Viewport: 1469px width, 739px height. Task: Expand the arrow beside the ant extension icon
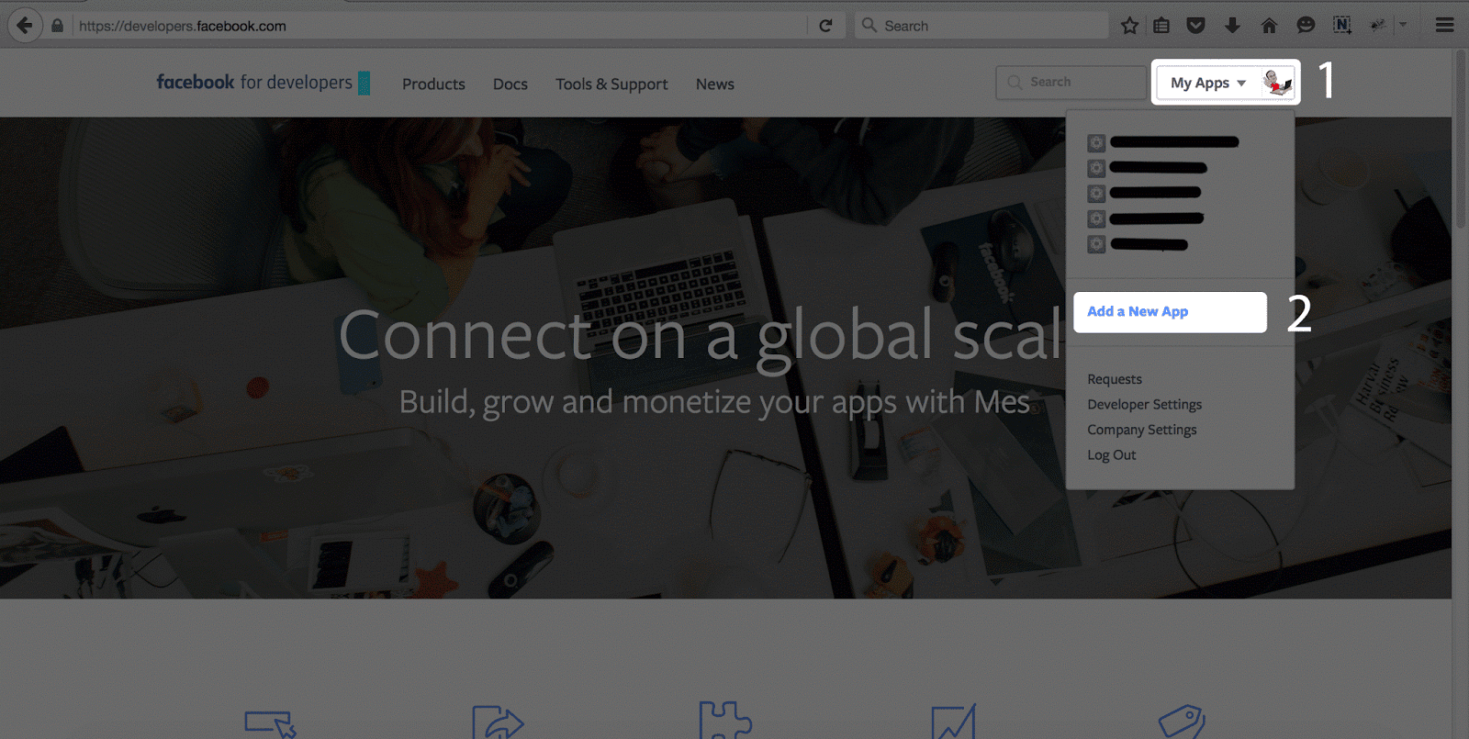coord(1403,26)
